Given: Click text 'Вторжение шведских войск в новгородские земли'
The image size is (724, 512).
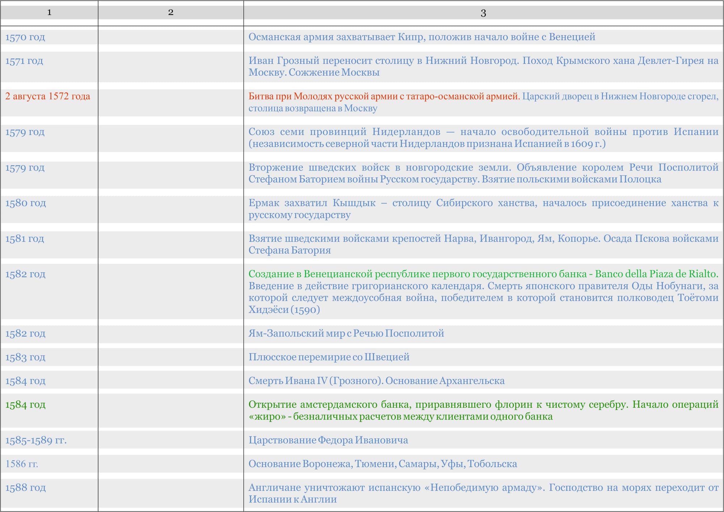Looking at the screenshot, I should [x=379, y=167].
